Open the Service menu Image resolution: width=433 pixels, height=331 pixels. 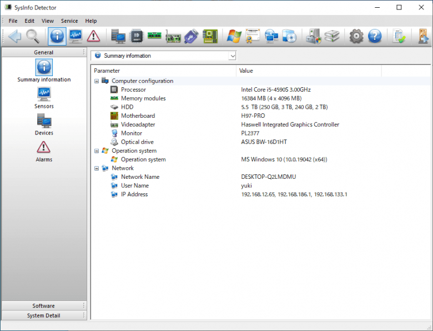tap(69, 21)
